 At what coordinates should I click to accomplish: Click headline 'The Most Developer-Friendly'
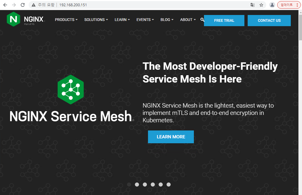[x=210, y=66]
